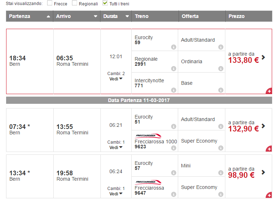
Task: Enable the Frecce filter checkbox
Action: click(50, 3)
